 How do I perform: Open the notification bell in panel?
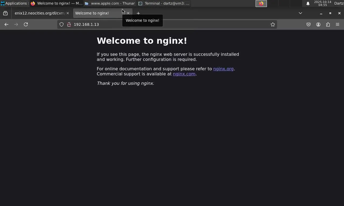[308, 3]
